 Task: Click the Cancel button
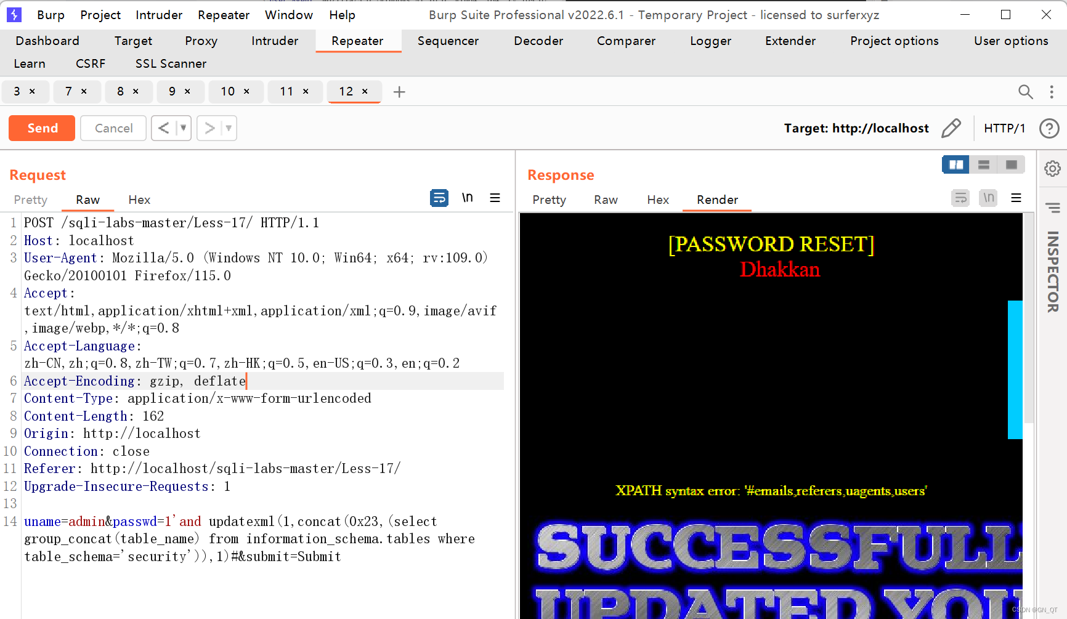pos(113,128)
